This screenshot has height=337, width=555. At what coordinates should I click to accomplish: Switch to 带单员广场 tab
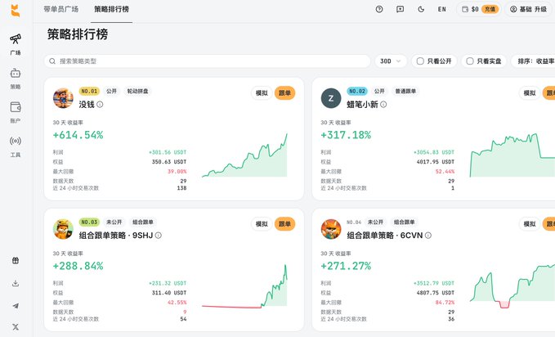[x=60, y=9]
